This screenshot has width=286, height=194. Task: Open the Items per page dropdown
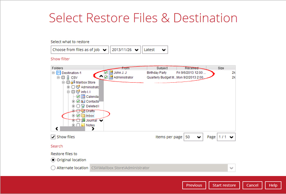[x=193, y=137]
